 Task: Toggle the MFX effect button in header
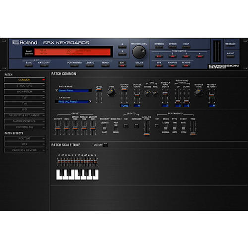tap(159, 65)
